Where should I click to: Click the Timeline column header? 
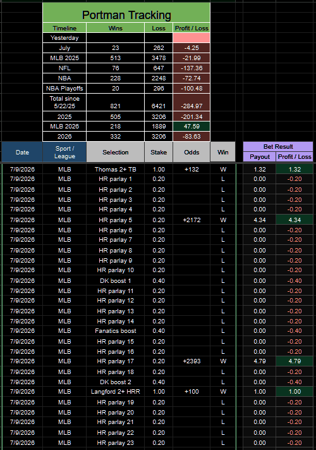coord(64,28)
